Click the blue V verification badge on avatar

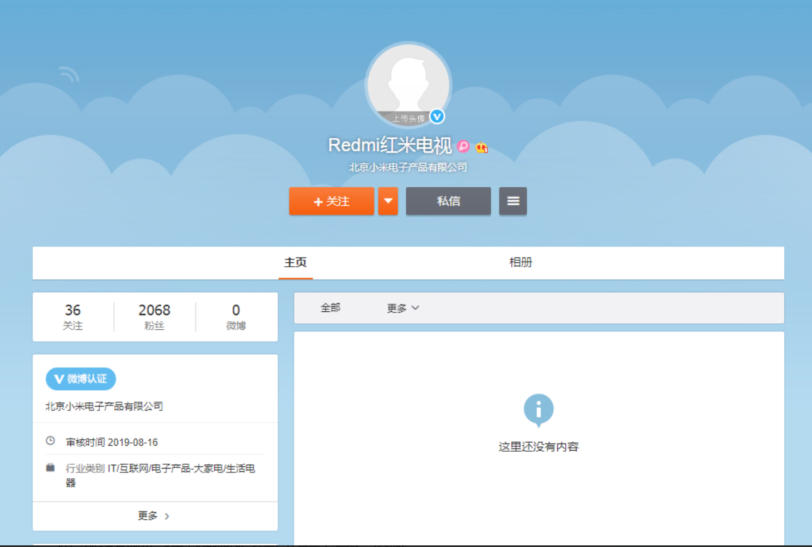(437, 116)
